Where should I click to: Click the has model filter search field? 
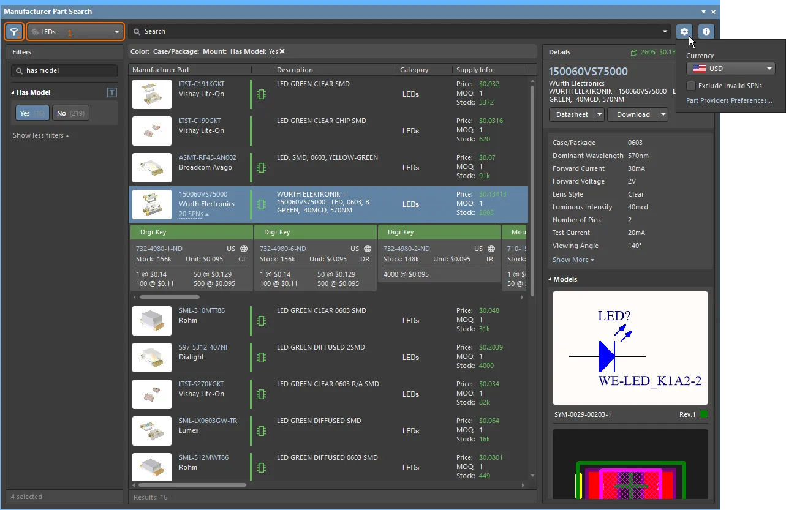65,71
